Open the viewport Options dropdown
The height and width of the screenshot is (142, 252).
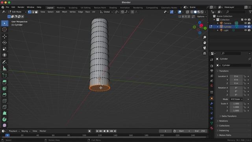202,17
